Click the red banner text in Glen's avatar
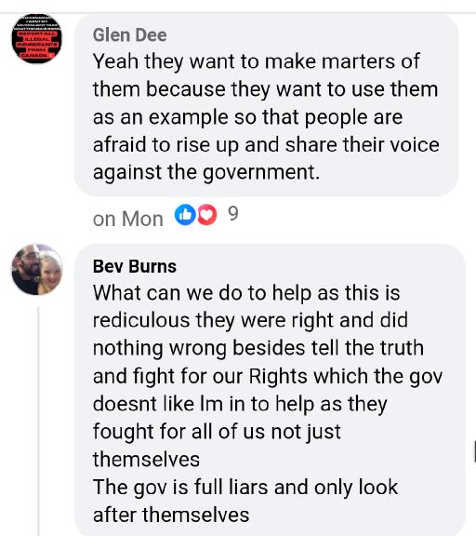 [37, 45]
